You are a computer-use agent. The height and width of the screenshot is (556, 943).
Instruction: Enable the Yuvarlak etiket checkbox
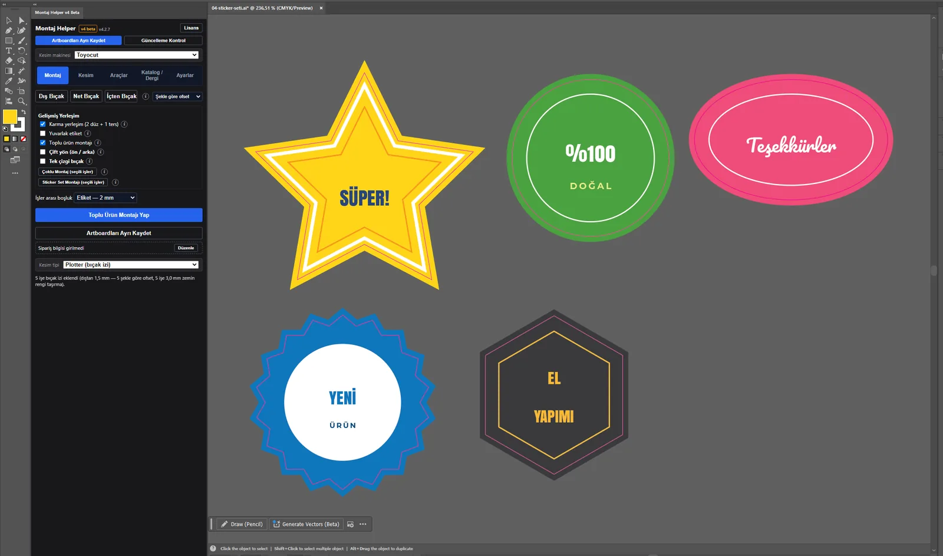pos(42,133)
